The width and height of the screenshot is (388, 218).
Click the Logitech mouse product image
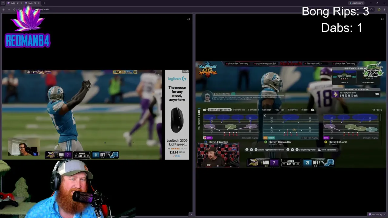[177, 120]
